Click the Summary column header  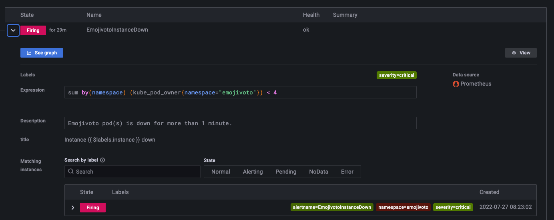pos(345,15)
